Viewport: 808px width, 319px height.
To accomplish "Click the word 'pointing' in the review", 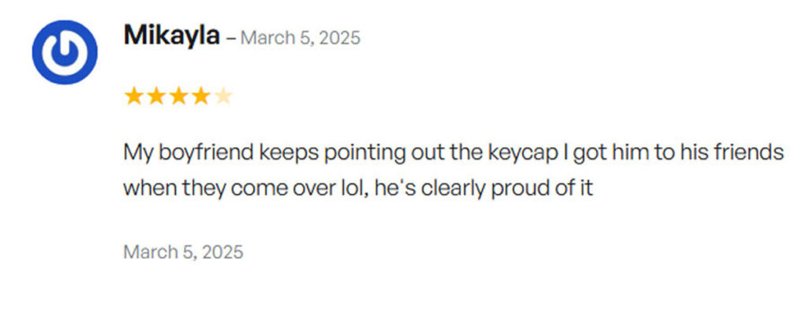I will 365,153.
